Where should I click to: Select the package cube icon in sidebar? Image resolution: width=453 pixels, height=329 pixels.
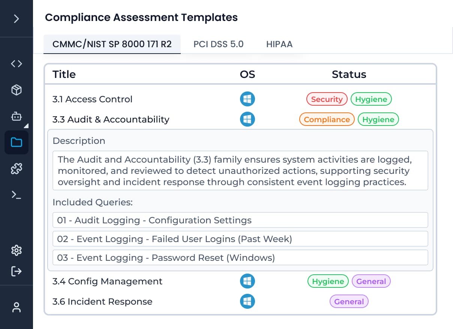[x=16, y=90]
